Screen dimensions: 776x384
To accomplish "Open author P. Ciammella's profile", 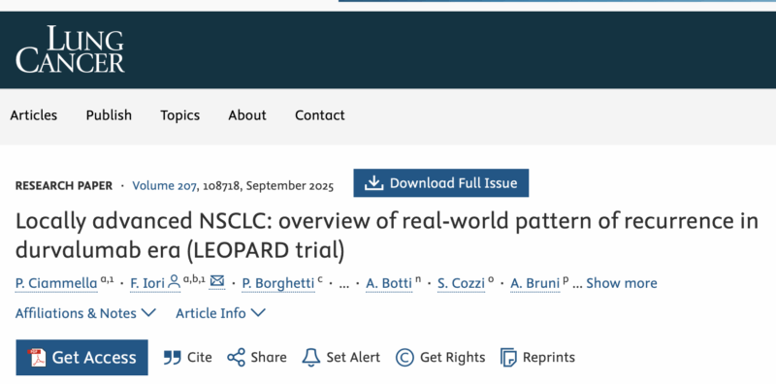I will 56,283.
